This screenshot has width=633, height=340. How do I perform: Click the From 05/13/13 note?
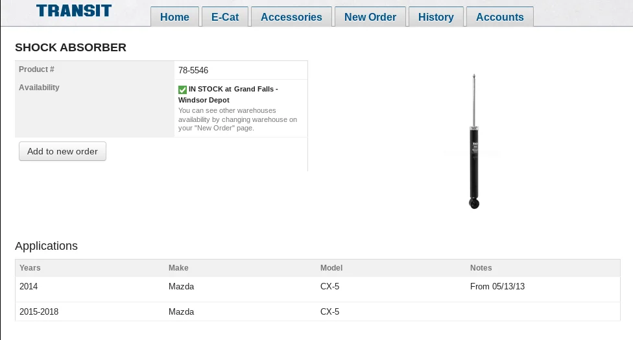tap(497, 287)
